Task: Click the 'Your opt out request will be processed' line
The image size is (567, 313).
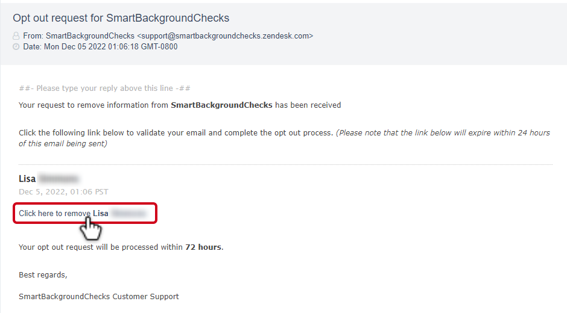Action: click(121, 247)
